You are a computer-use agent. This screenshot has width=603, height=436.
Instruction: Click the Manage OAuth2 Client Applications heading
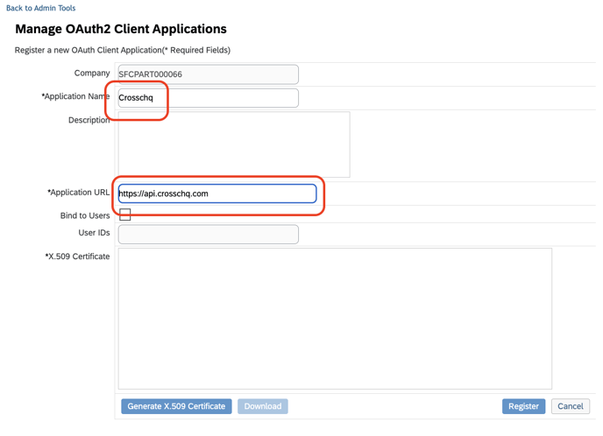[121, 29]
